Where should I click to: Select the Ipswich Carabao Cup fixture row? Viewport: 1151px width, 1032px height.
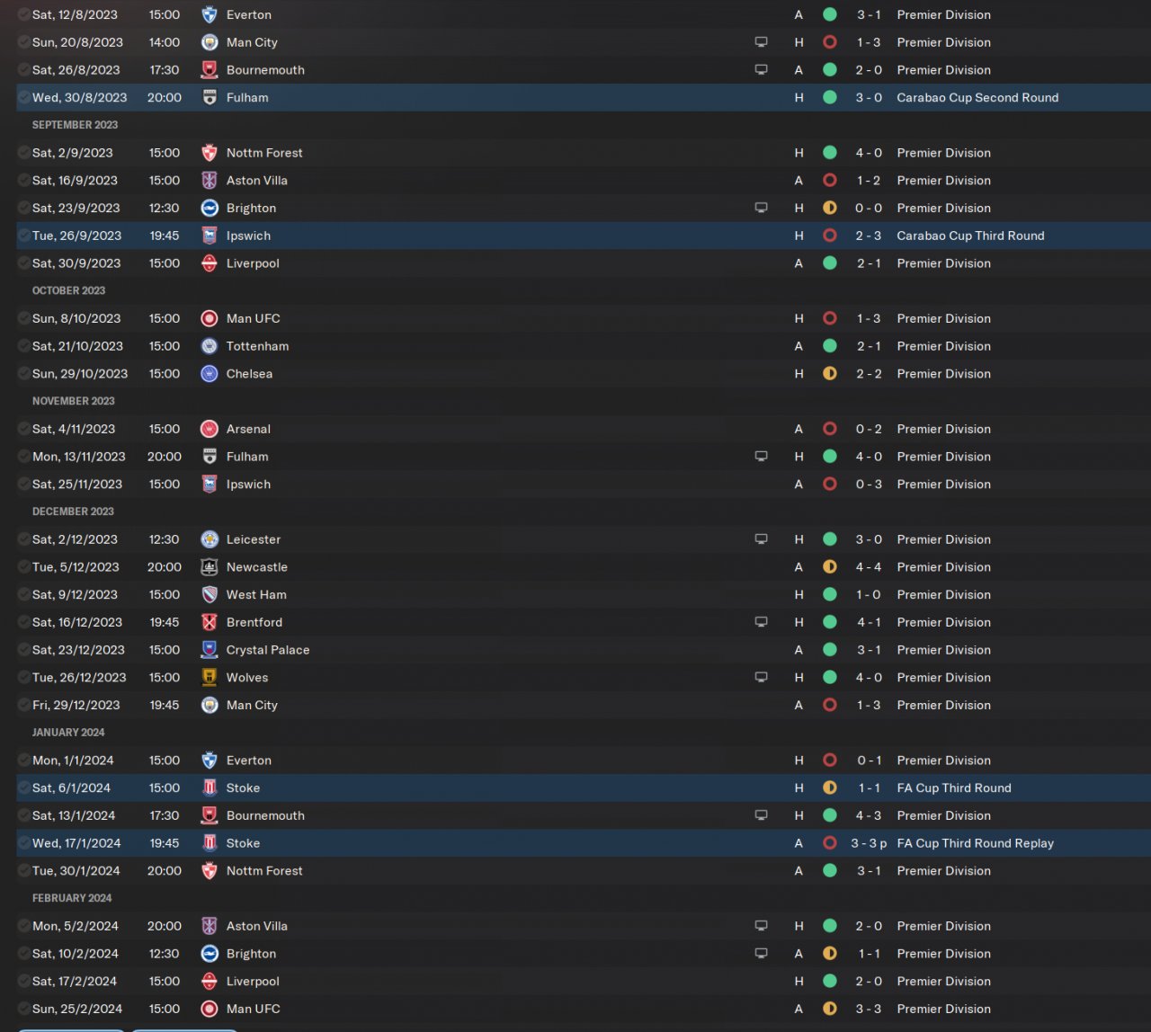pyautogui.click(x=584, y=236)
